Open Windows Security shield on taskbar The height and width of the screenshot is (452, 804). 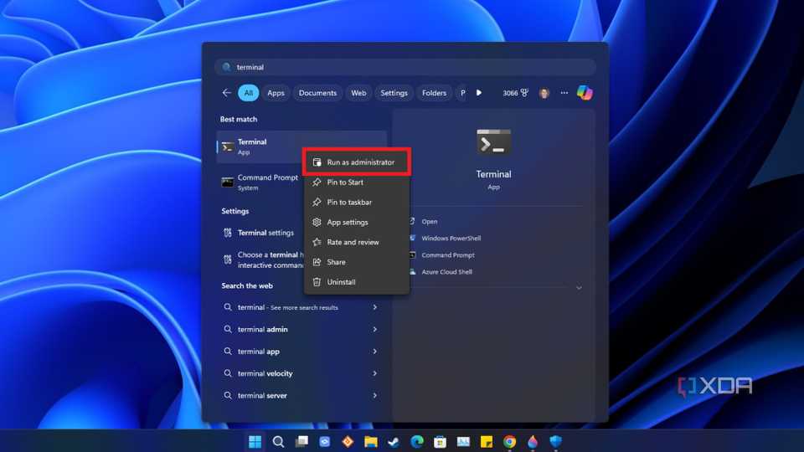[x=556, y=441]
